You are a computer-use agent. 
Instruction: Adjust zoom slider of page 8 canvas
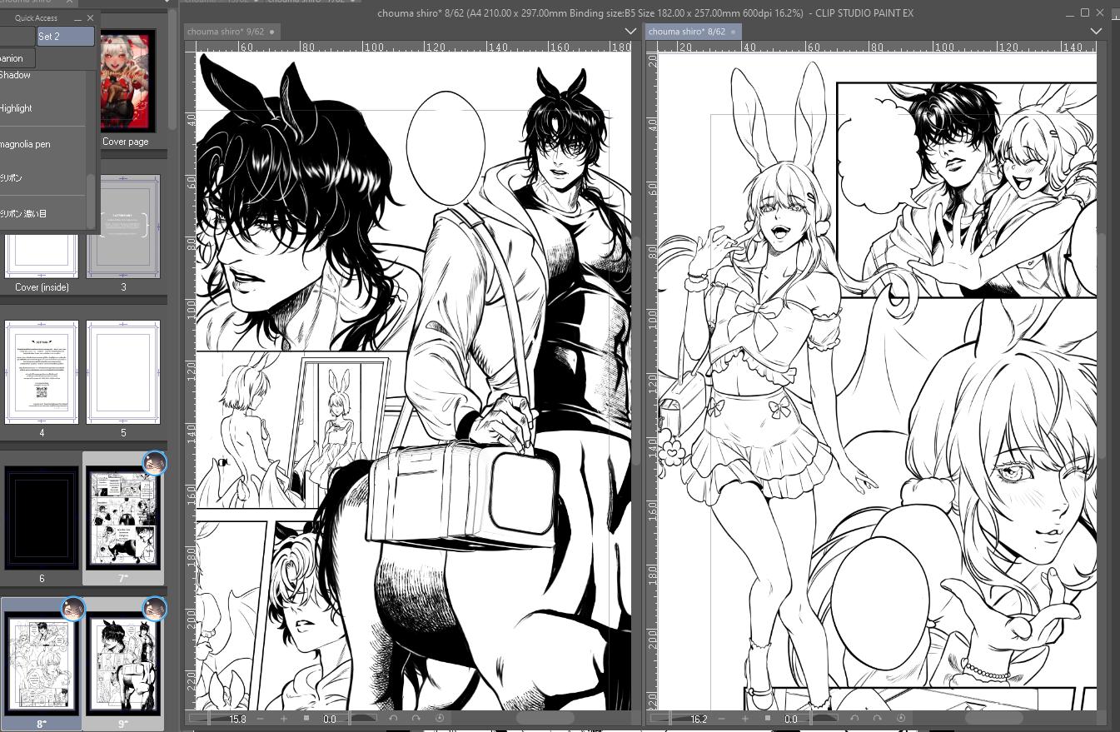(680, 719)
